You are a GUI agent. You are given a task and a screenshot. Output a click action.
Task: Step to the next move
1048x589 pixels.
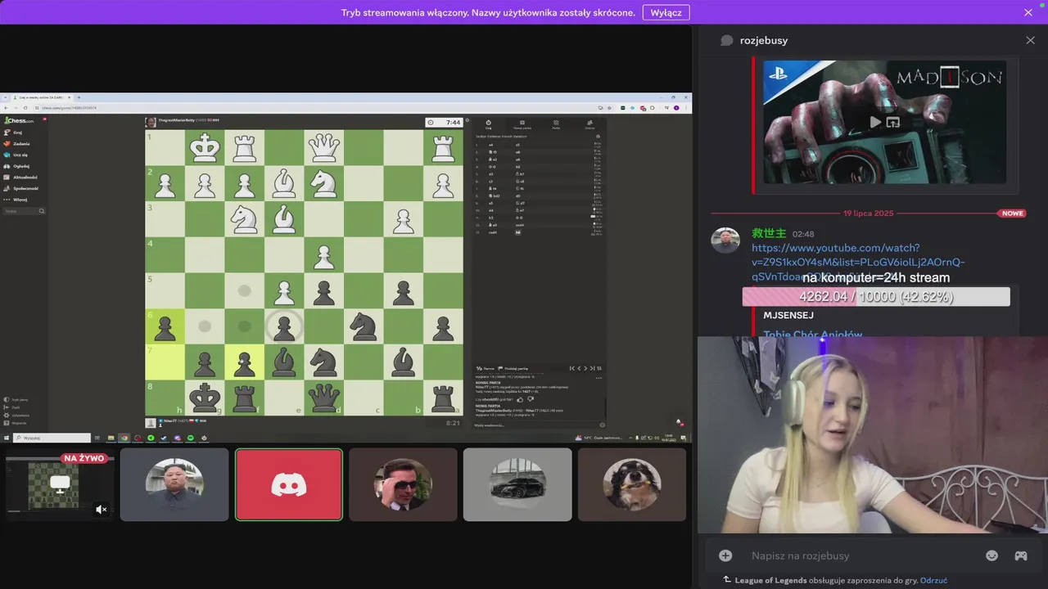tap(585, 368)
